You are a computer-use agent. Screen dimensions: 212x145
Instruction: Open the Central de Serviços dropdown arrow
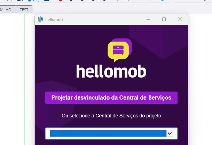(170, 133)
